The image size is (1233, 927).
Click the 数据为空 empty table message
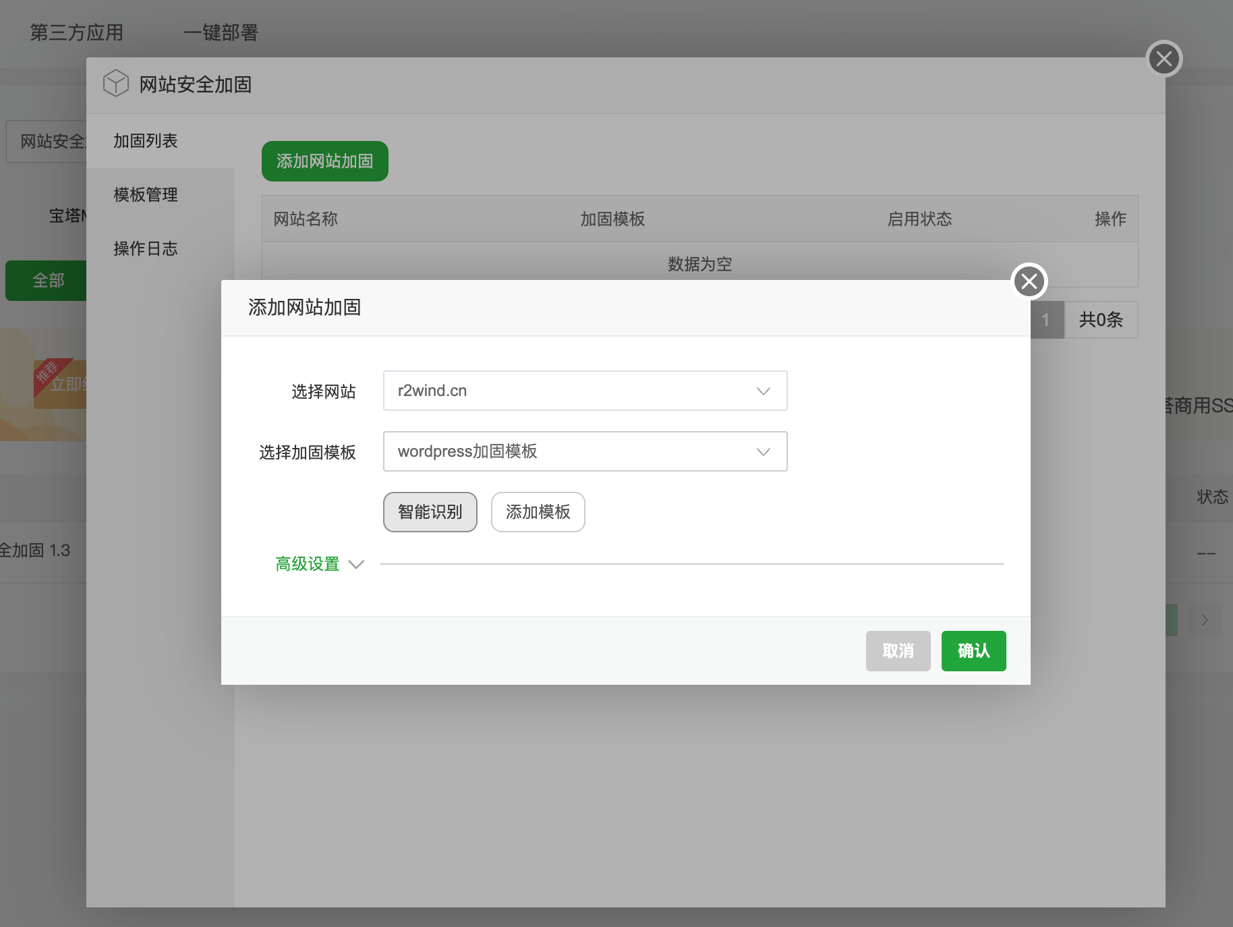(x=699, y=264)
